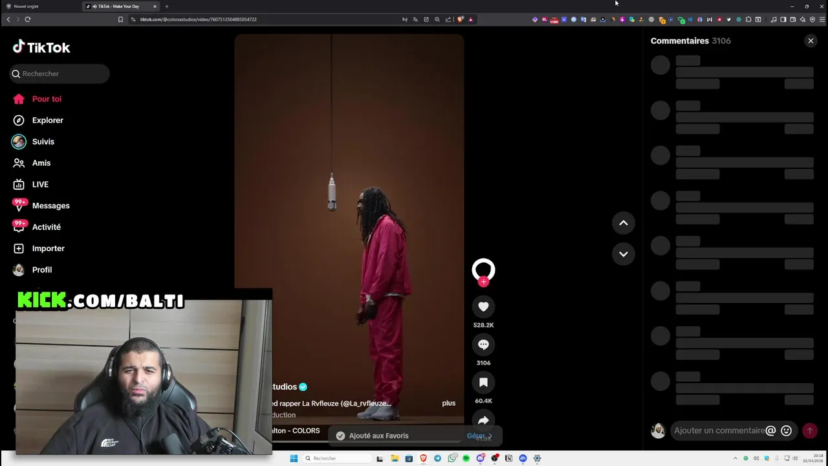Image resolution: width=828 pixels, height=466 pixels.
Task: Open the translate icon in address bar
Action: [415, 19]
